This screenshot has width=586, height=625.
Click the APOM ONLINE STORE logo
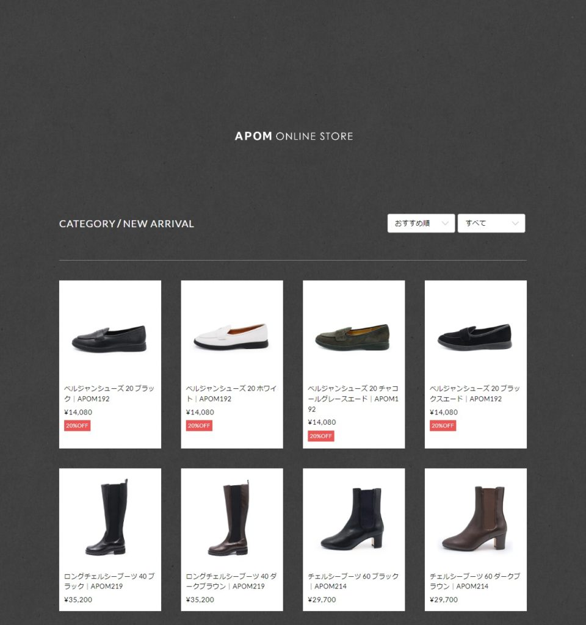click(x=294, y=136)
